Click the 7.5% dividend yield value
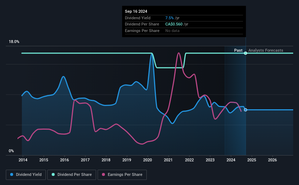Image resolution: width=299 pixels, height=185 pixels. [x=169, y=18]
